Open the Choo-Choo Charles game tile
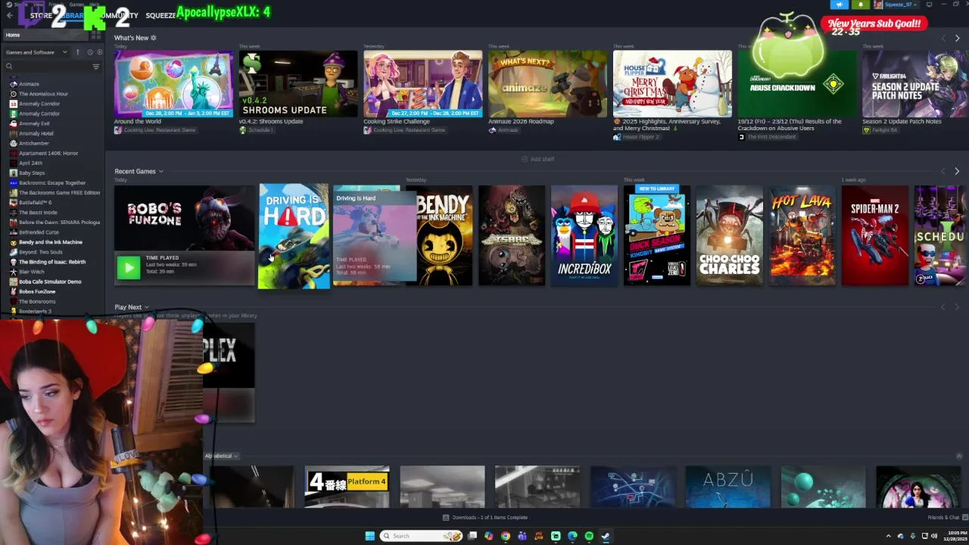The width and height of the screenshot is (969, 545). pyautogui.click(x=730, y=235)
